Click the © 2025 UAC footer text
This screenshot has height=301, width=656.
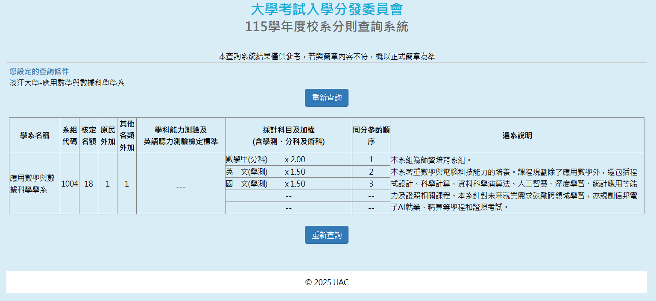pyautogui.click(x=326, y=283)
